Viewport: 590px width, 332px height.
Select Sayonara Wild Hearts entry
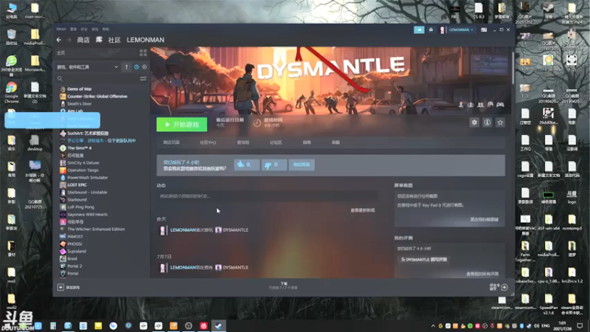click(x=87, y=215)
